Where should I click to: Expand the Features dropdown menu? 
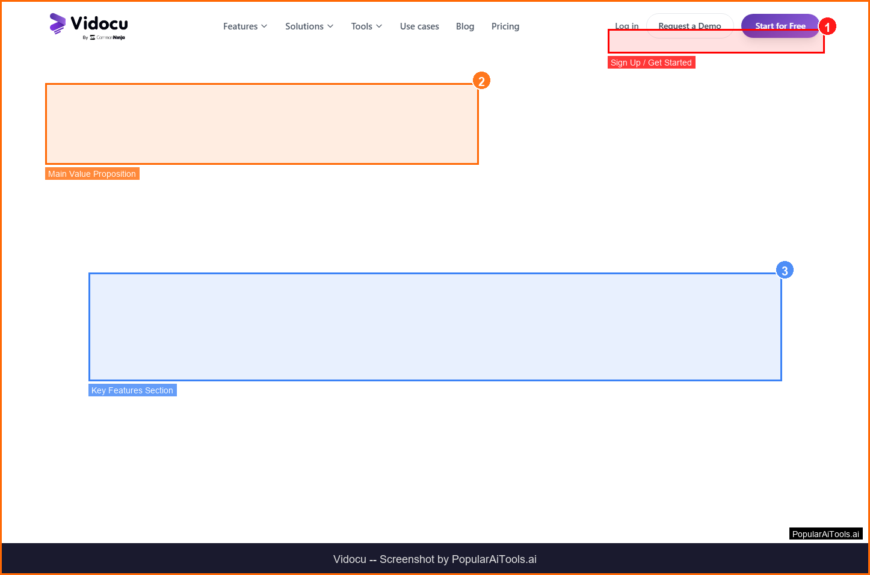tap(245, 26)
